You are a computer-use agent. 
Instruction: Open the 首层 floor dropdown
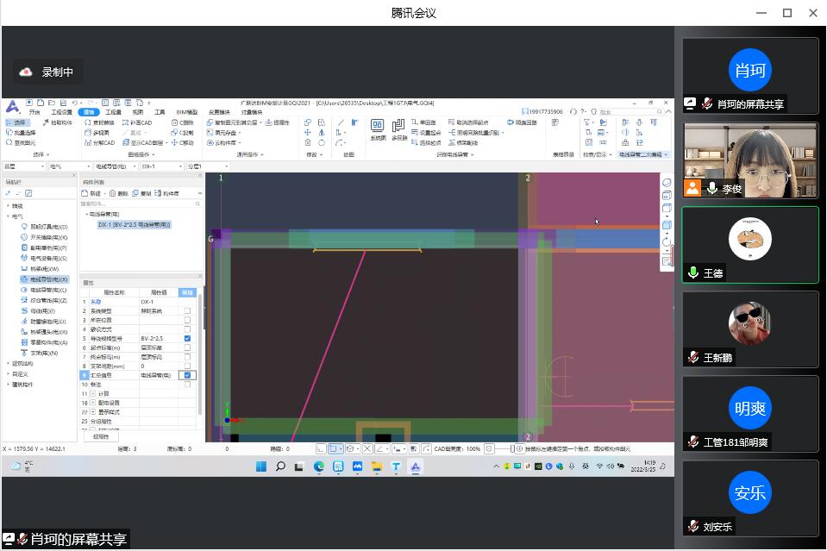24,166
